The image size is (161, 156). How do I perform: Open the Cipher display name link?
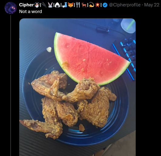26,5
